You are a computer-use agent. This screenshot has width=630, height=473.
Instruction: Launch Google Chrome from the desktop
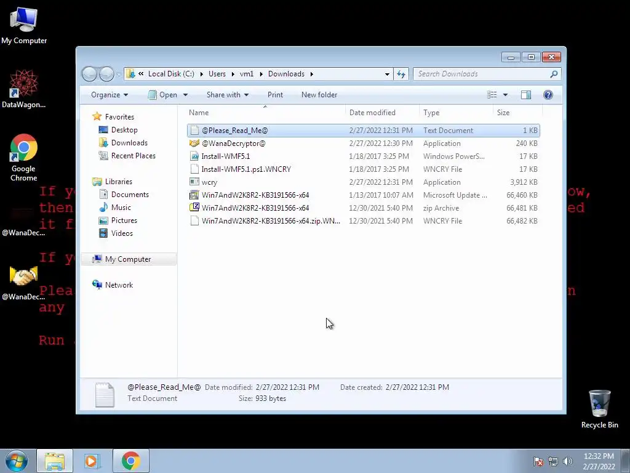point(23,157)
